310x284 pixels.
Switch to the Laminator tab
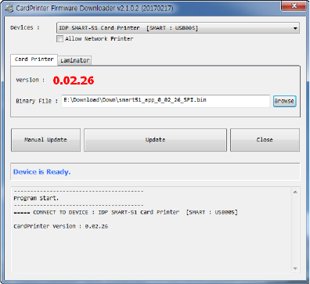(75, 60)
